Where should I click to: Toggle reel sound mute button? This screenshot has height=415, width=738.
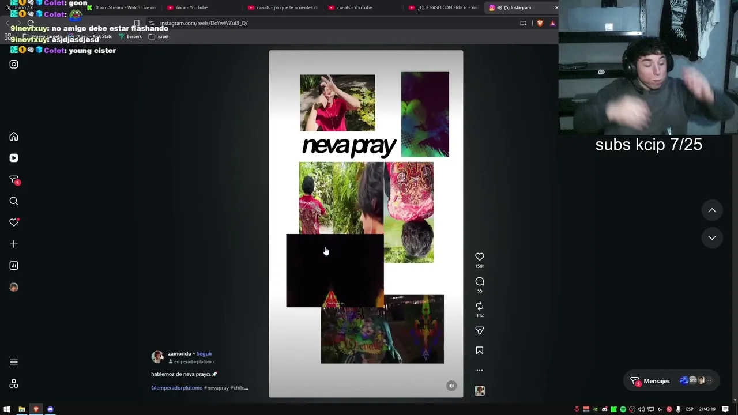tap(451, 386)
